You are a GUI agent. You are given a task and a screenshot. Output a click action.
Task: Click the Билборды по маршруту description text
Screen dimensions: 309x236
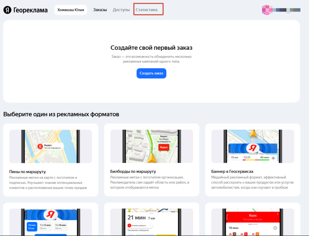click(x=150, y=182)
